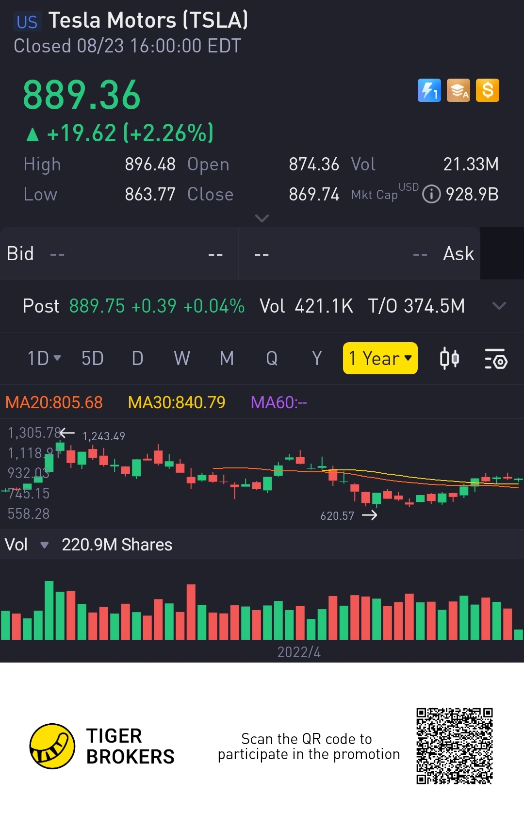This screenshot has height=830, width=524.
Task: Switch to the D daily chart tab
Action: 137,358
